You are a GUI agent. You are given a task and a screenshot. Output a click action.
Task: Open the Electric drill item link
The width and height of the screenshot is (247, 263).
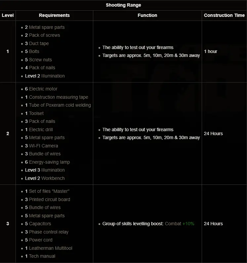coord(41,130)
